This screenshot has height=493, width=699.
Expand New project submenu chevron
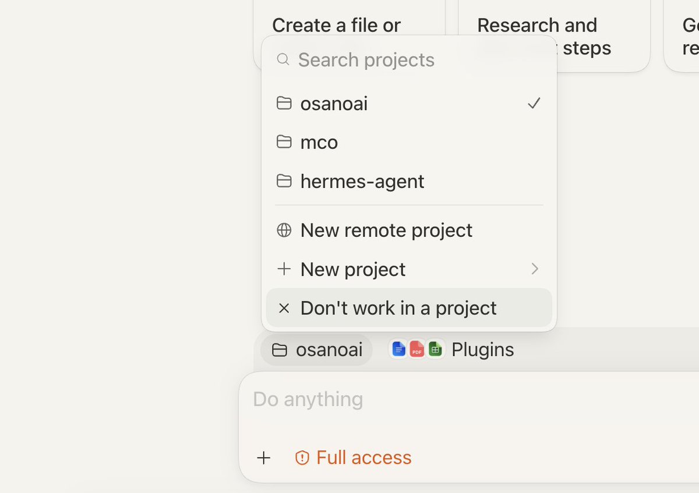point(535,269)
